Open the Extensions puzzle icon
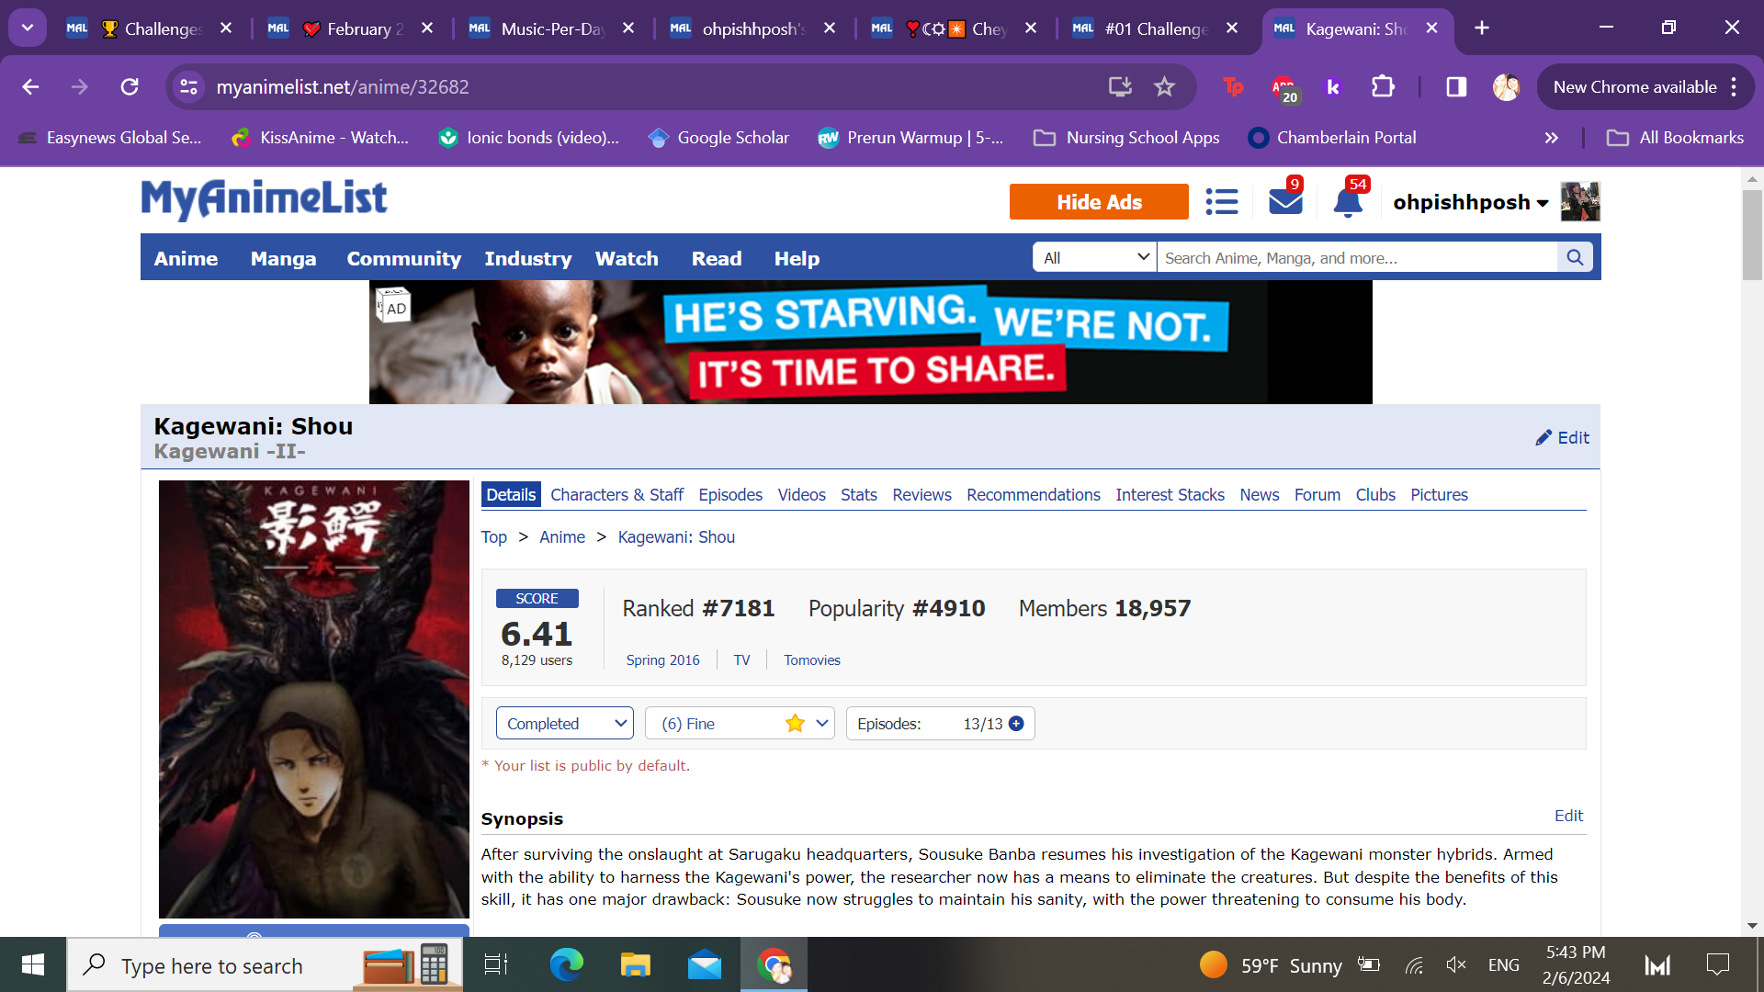Viewport: 1764px width, 992px height. click(x=1383, y=86)
